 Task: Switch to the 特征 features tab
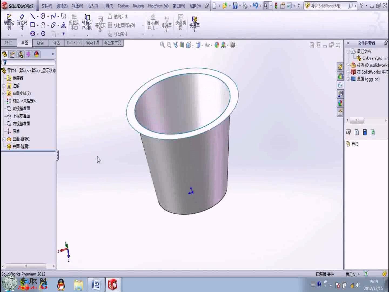pos(9,43)
